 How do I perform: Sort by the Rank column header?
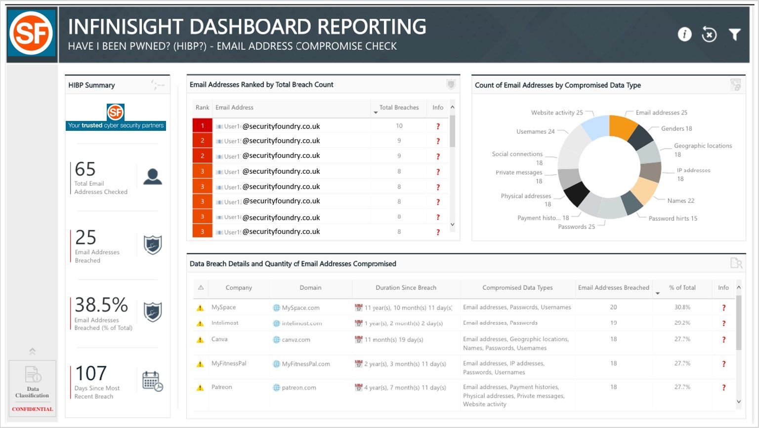coord(202,108)
